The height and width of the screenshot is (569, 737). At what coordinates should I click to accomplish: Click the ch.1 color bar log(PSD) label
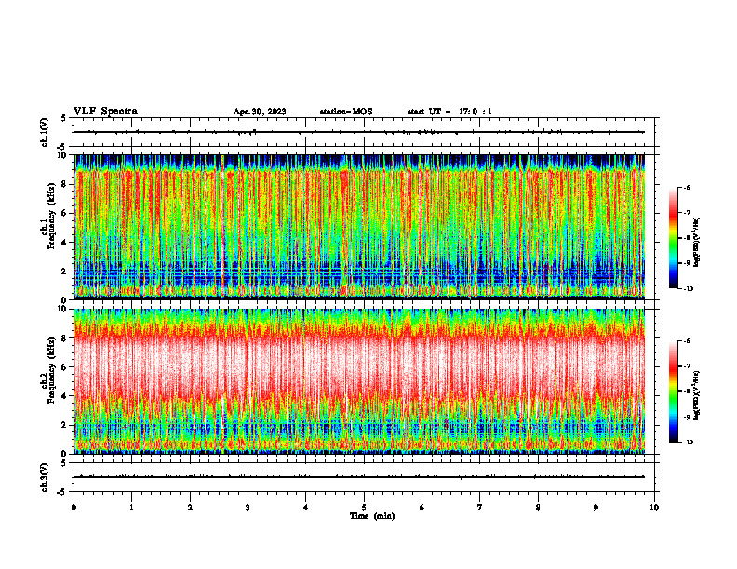697,243
